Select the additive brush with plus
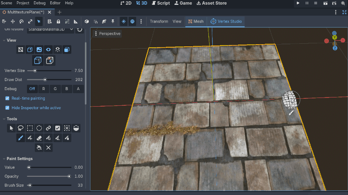 [30, 138]
